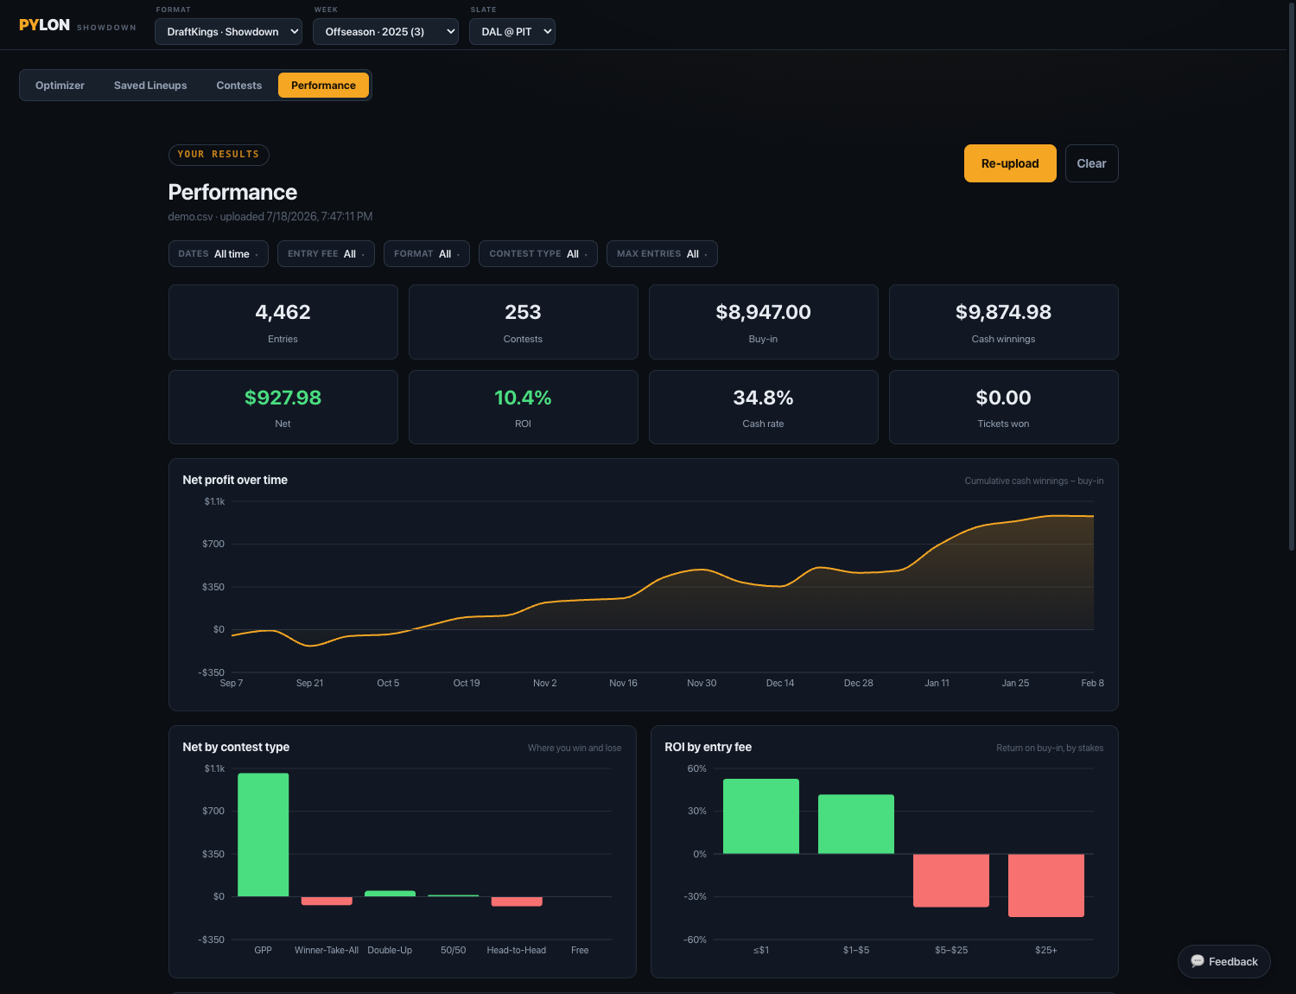Image resolution: width=1296 pixels, height=994 pixels.
Task: Click the Return on buy-in, by stakes caption
Action: click(x=1050, y=748)
